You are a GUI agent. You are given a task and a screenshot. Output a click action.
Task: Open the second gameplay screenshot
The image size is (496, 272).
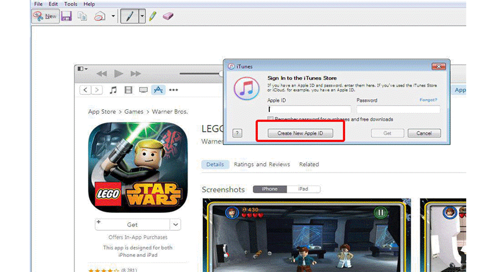[x=443, y=235]
